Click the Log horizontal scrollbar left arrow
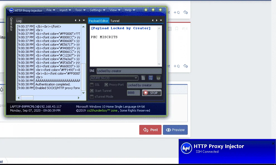276x165 pixels. tap(18, 98)
